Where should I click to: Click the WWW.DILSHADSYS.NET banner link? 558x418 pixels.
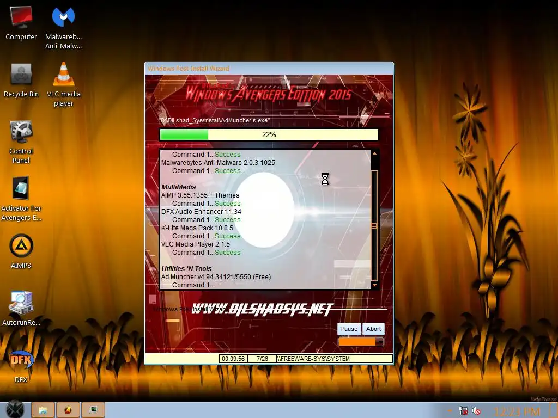262,309
